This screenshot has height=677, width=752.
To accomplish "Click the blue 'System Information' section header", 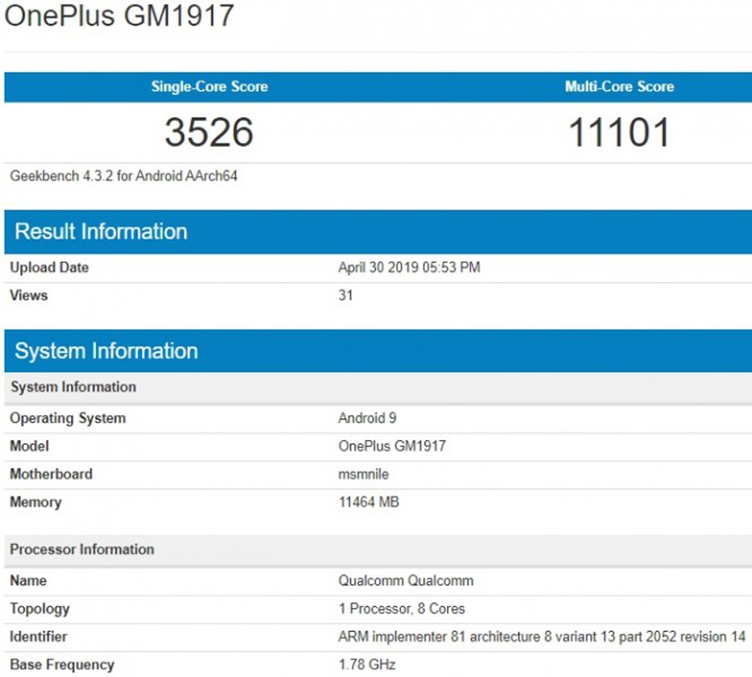I will (378, 351).
